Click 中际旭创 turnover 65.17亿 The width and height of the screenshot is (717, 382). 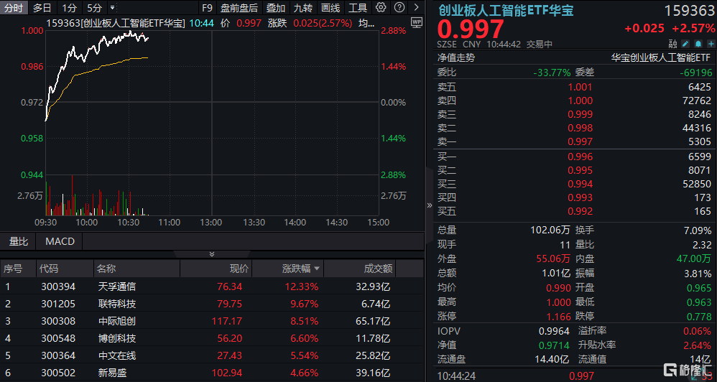[x=373, y=321]
